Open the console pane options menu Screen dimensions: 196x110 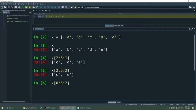coord(194,29)
